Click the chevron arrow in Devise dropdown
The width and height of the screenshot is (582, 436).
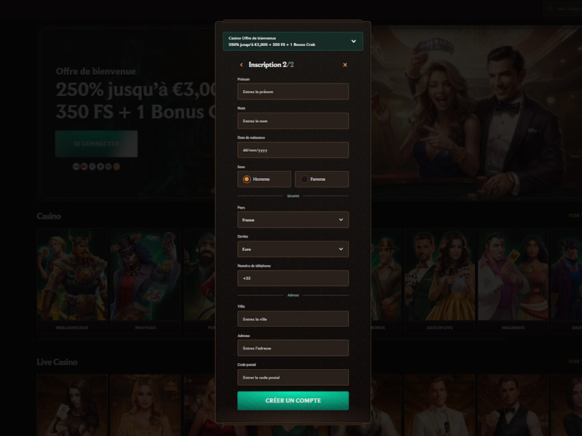(340, 249)
